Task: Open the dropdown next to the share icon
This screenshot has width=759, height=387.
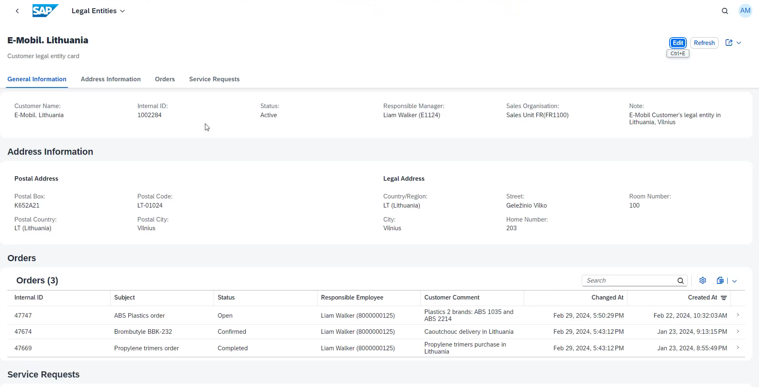Action: click(738, 42)
